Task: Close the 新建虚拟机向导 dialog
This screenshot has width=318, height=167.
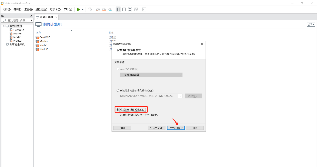Action: 202,44
